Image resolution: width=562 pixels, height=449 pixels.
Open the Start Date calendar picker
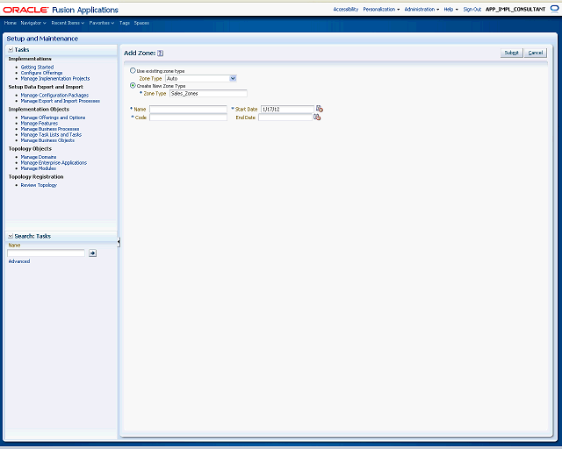[x=320, y=109]
